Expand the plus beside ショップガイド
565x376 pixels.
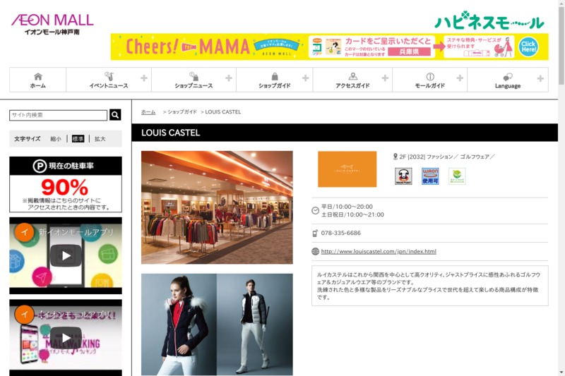305,78
